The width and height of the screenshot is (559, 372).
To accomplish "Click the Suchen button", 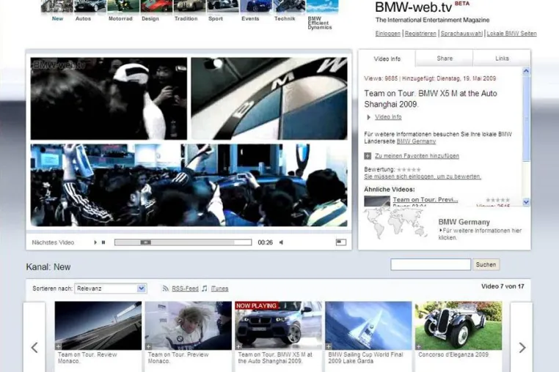I will coord(486,264).
